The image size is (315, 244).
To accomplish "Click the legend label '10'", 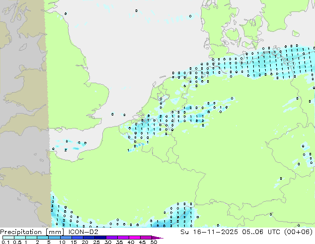I will (x=62, y=242).
